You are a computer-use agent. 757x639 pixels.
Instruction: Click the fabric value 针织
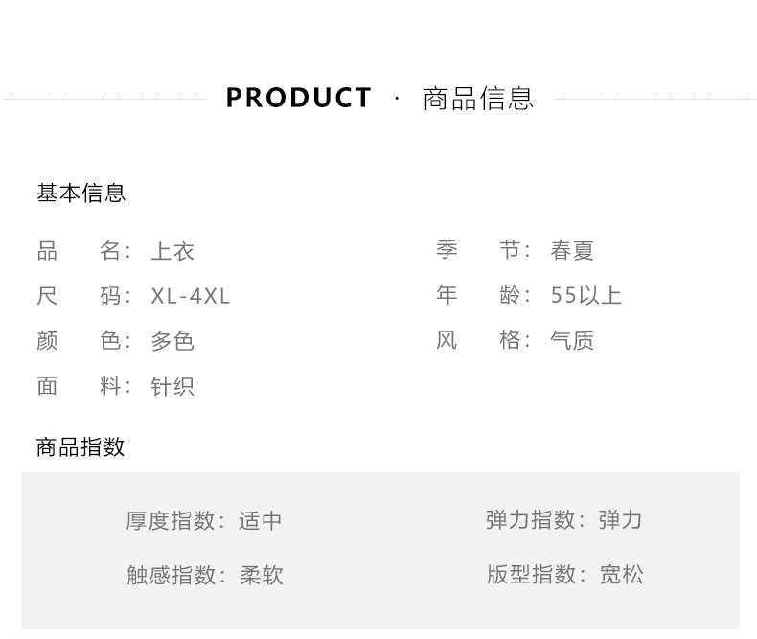tap(172, 386)
